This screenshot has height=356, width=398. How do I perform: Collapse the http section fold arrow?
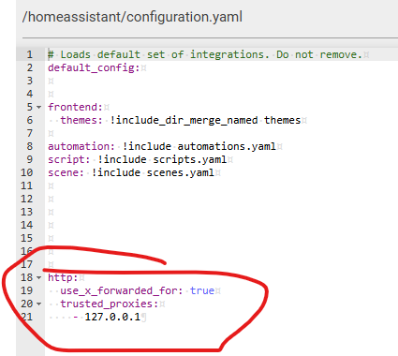point(38,277)
